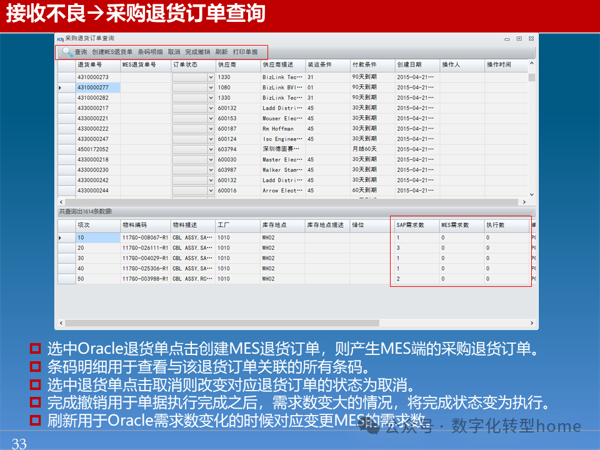600x450 pixels.
Task: Click the 执行数 column header
Action: pos(507,226)
